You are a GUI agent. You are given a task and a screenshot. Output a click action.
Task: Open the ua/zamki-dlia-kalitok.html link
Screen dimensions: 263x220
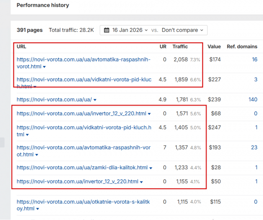tap(82, 168)
